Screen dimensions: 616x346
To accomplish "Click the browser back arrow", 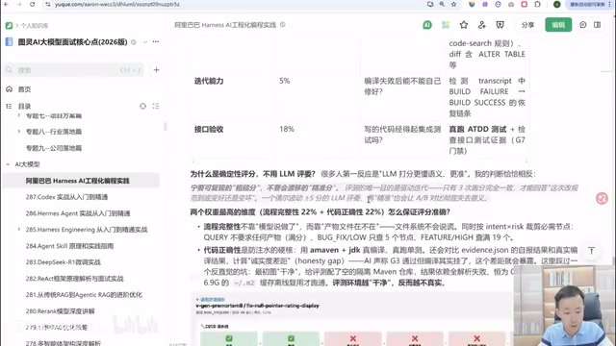I will click(x=7, y=4).
